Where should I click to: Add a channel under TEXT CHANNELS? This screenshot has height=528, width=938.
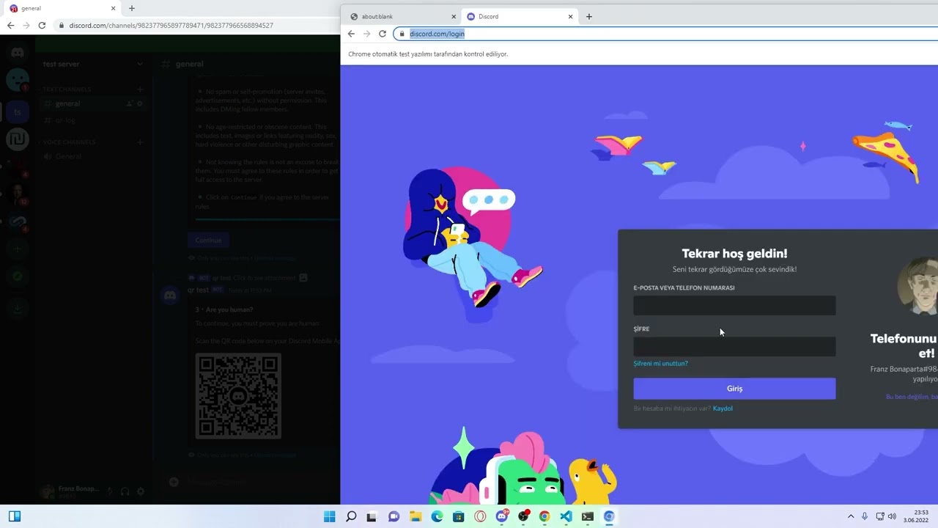[140, 89]
